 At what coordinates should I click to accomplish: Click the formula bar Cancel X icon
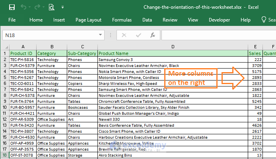(124, 35)
